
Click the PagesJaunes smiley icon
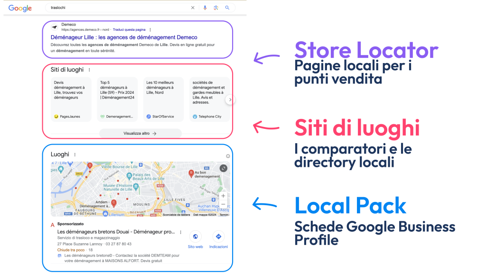point(56,117)
